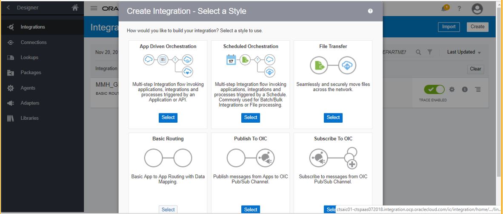Open the header help question mark

(459, 8)
